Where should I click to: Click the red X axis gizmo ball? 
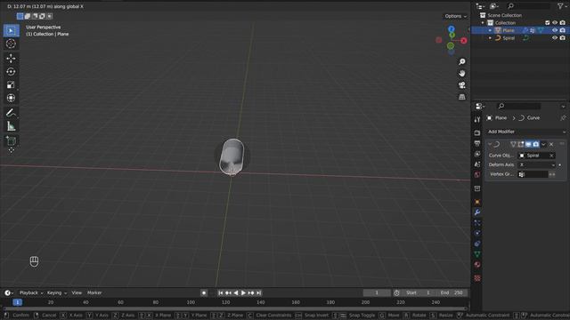click(463, 41)
